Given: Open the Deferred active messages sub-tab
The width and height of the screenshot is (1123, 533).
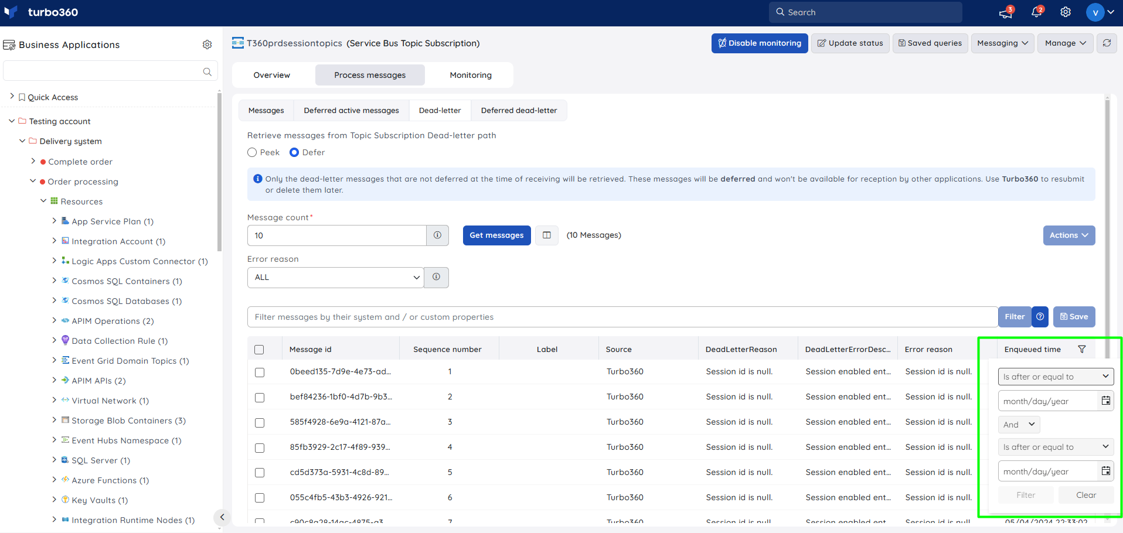Looking at the screenshot, I should point(351,111).
